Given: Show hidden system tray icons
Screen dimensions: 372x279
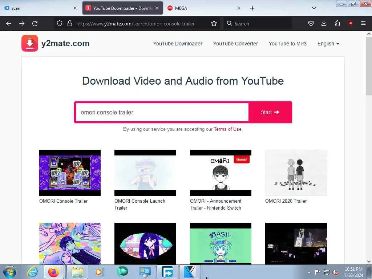Looking at the screenshot, I should click(x=309, y=272).
